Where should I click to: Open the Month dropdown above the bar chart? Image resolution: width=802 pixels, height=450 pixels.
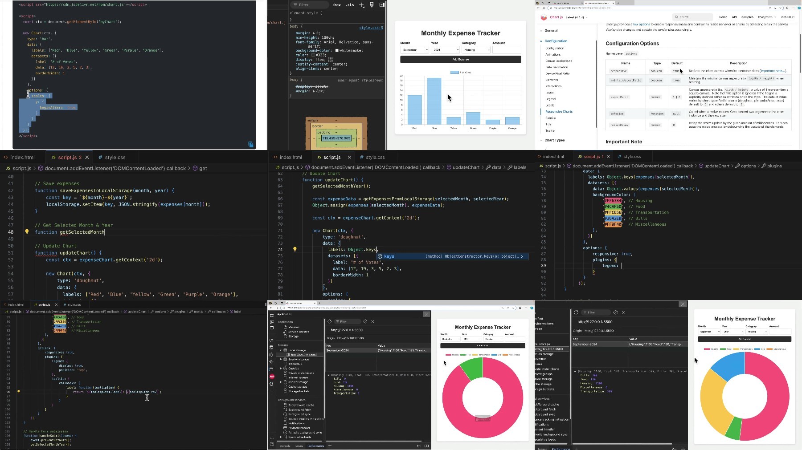(x=414, y=50)
